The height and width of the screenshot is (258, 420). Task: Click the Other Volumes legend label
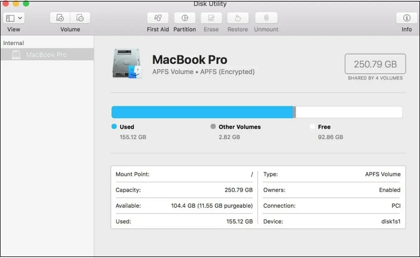[x=239, y=127]
